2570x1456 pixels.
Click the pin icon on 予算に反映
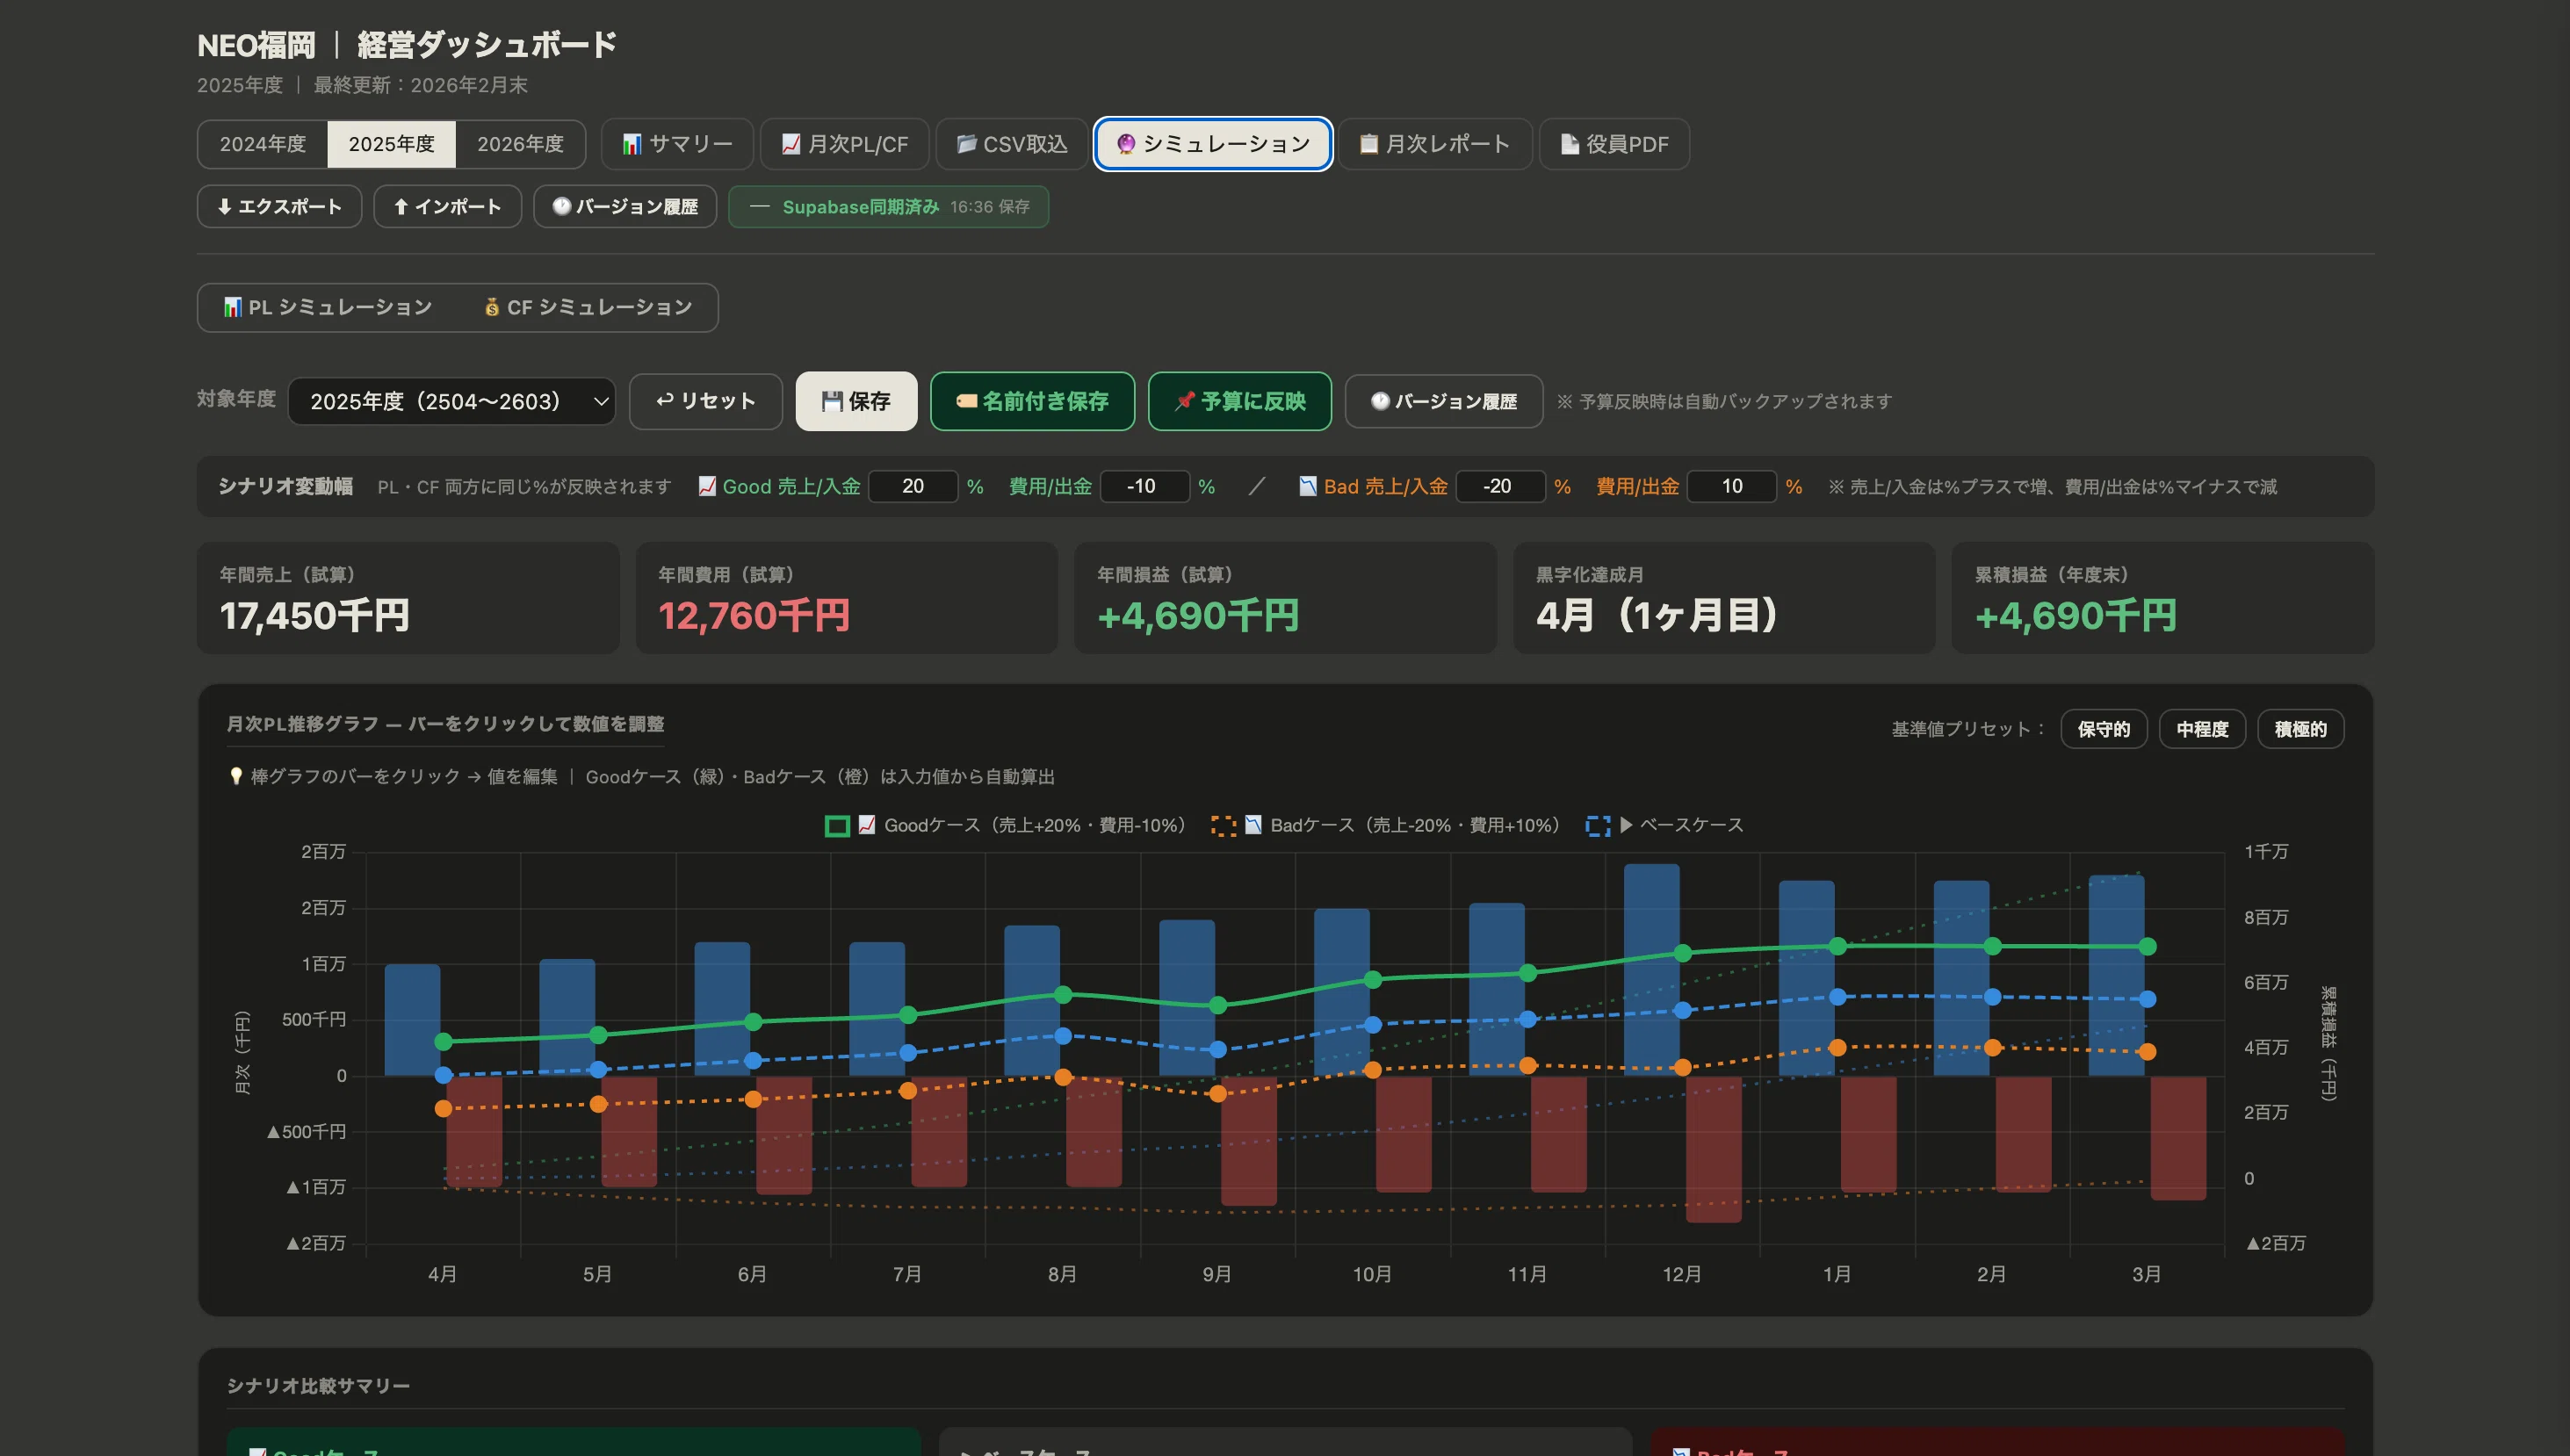click(1185, 401)
